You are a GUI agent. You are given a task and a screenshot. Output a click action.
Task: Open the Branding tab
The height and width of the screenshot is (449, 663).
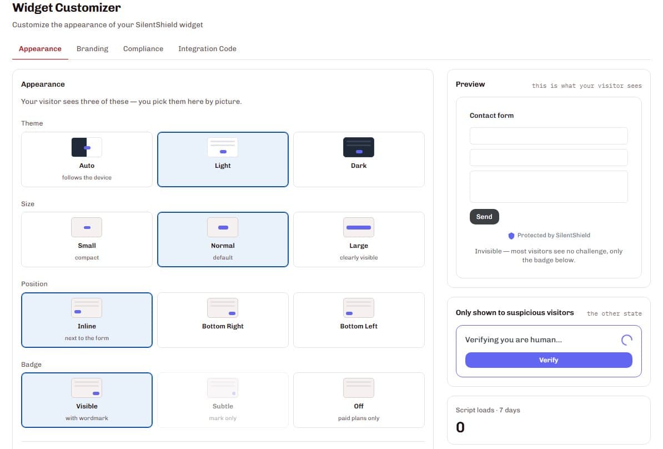pyautogui.click(x=92, y=49)
